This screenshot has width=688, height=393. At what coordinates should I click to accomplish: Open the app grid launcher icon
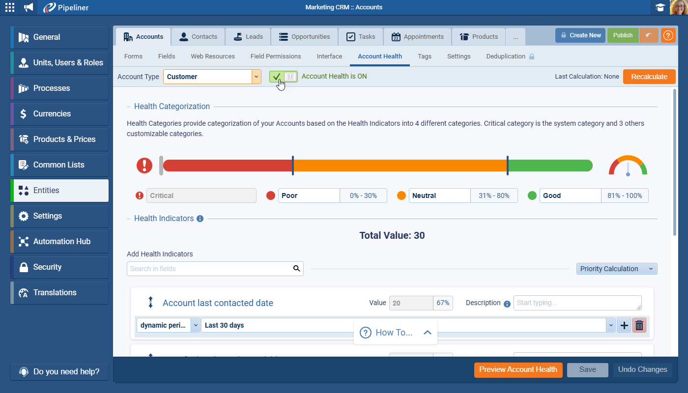9,7
